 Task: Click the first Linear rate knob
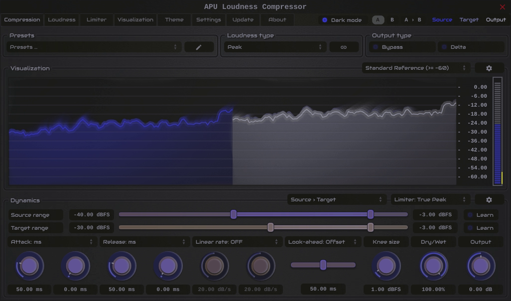click(x=215, y=266)
